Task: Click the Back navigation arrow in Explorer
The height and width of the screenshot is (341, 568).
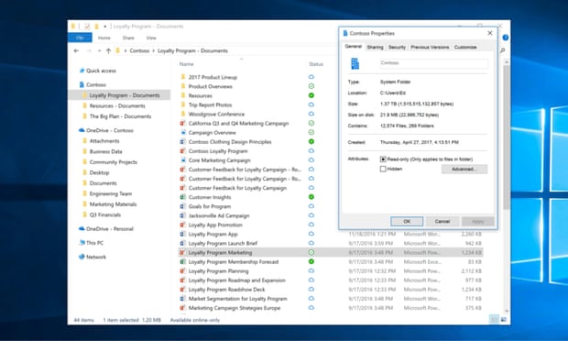Action: point(76,50)
